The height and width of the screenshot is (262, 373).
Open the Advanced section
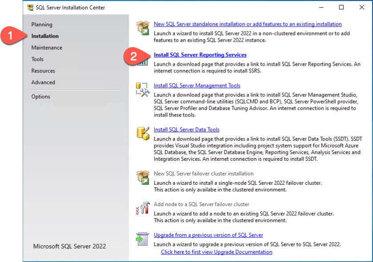43,82
